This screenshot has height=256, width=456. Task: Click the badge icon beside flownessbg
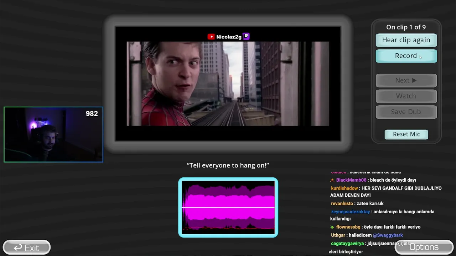(332, 227)
